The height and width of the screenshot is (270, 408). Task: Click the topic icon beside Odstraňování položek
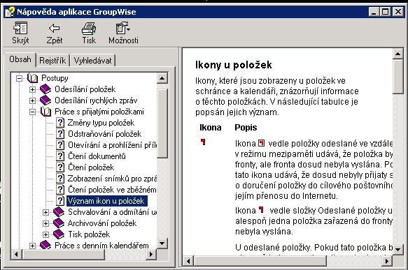tap(60, 134)
